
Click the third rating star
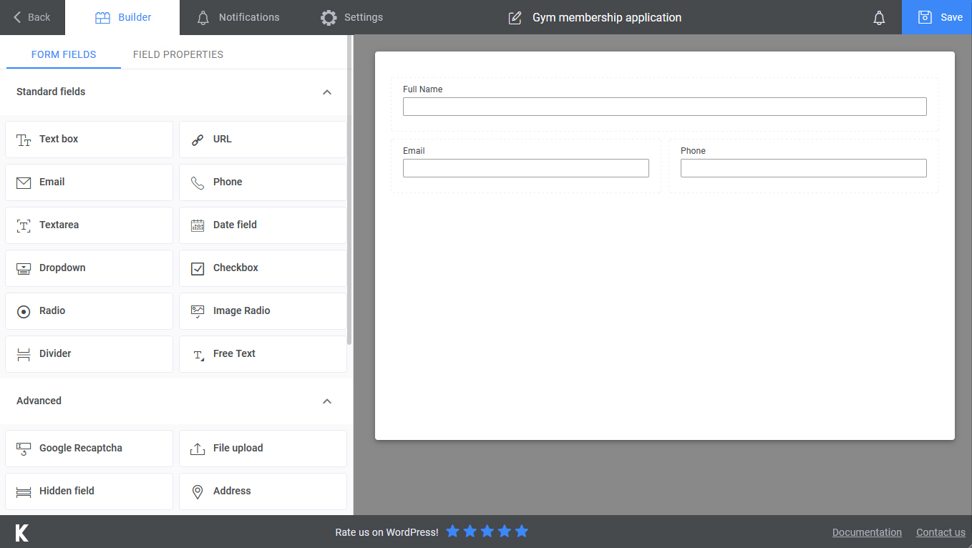coord(487,532)
